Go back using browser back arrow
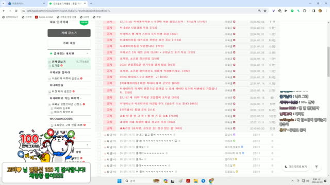This screenshot has height=185, width=330. pyautogui.click(x=4, y=11)
